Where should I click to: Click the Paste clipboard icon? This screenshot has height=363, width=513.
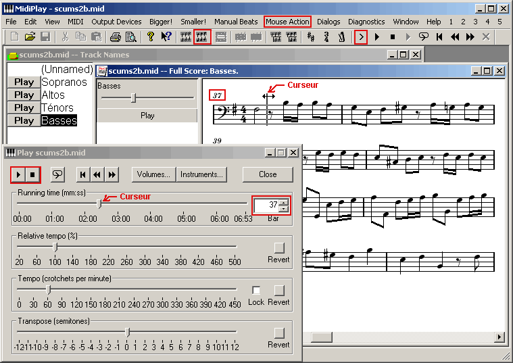[x=96, y=37]
